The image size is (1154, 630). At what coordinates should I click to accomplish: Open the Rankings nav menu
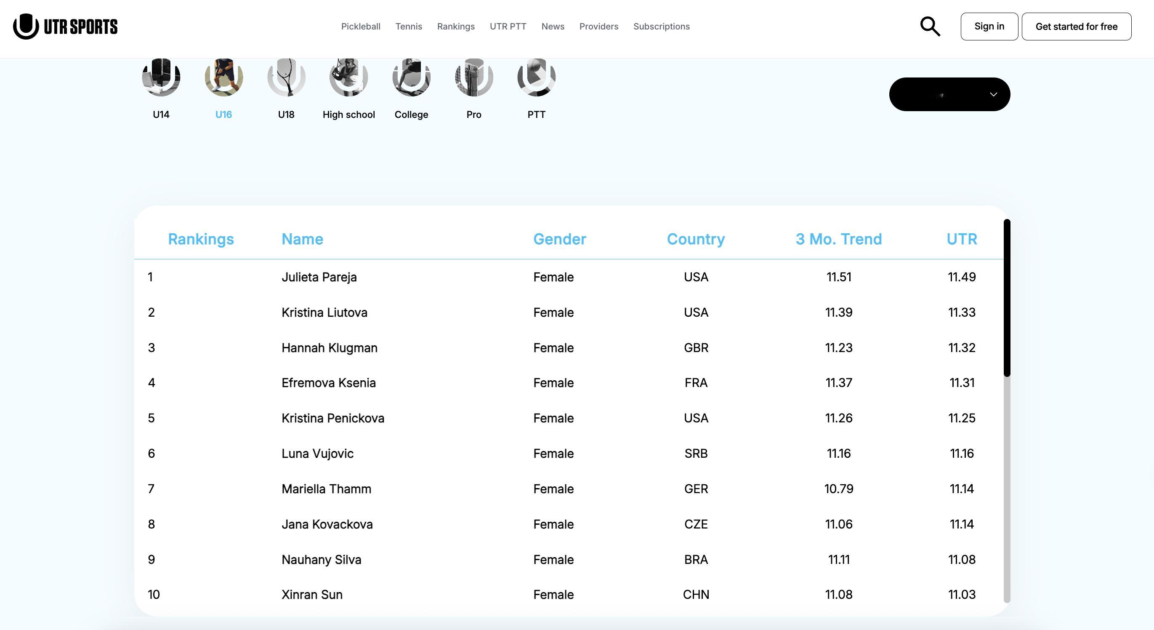point(456,27)
